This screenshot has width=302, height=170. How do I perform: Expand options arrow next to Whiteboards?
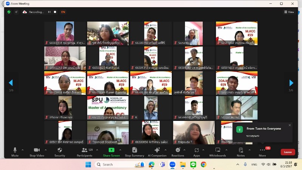226,150
